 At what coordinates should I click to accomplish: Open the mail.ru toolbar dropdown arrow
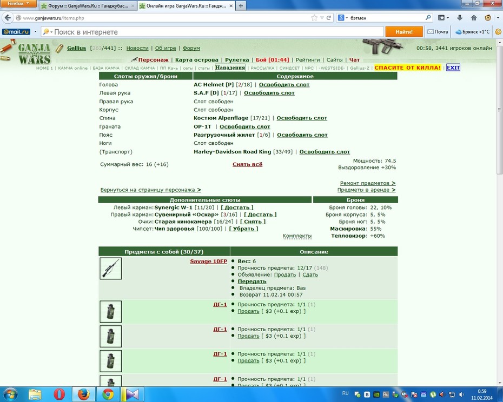(x=35, y=32)
